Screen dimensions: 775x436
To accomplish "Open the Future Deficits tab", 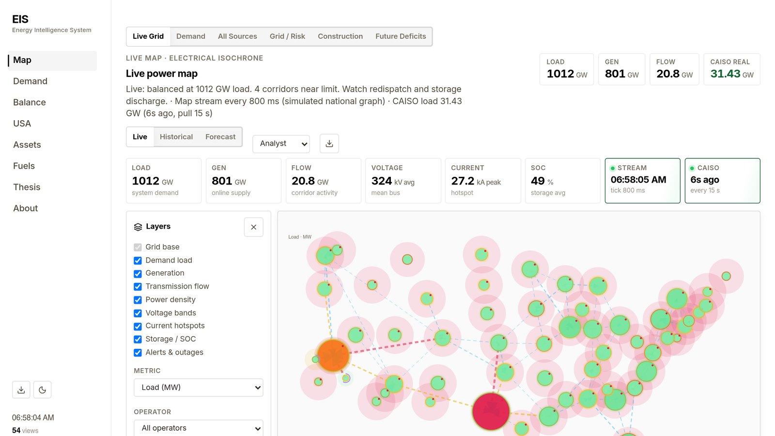I will click(x=401, y=36).
